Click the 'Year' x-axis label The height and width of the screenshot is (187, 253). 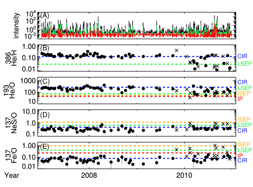pos(12,175)
